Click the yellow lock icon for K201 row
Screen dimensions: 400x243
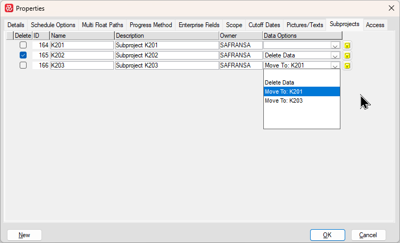[347, 45]
